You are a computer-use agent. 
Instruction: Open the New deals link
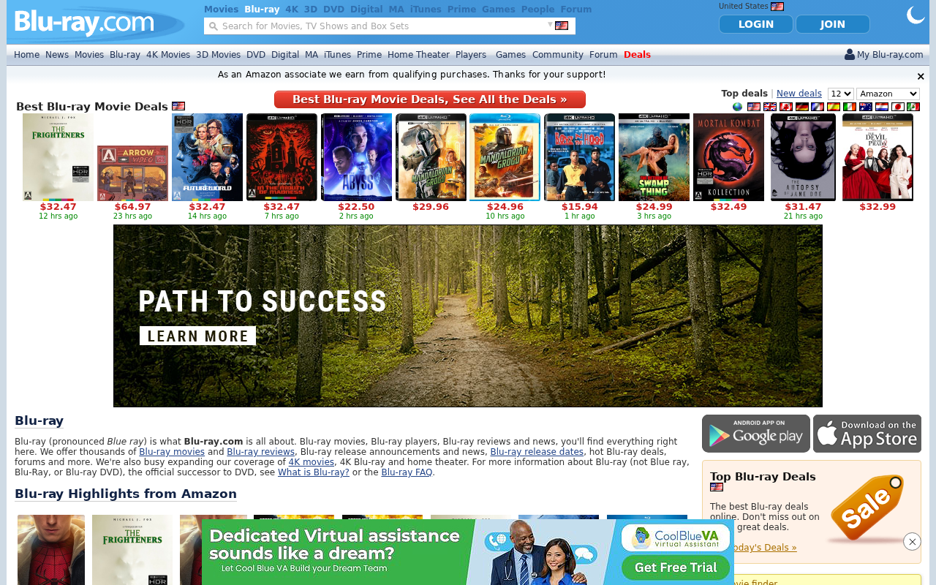(x=799, y=94)
